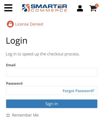Click the blue-orange logo emblem
The height and width of the screenshot is (124, 103).
pyautogui.click(x=26, y=8)
